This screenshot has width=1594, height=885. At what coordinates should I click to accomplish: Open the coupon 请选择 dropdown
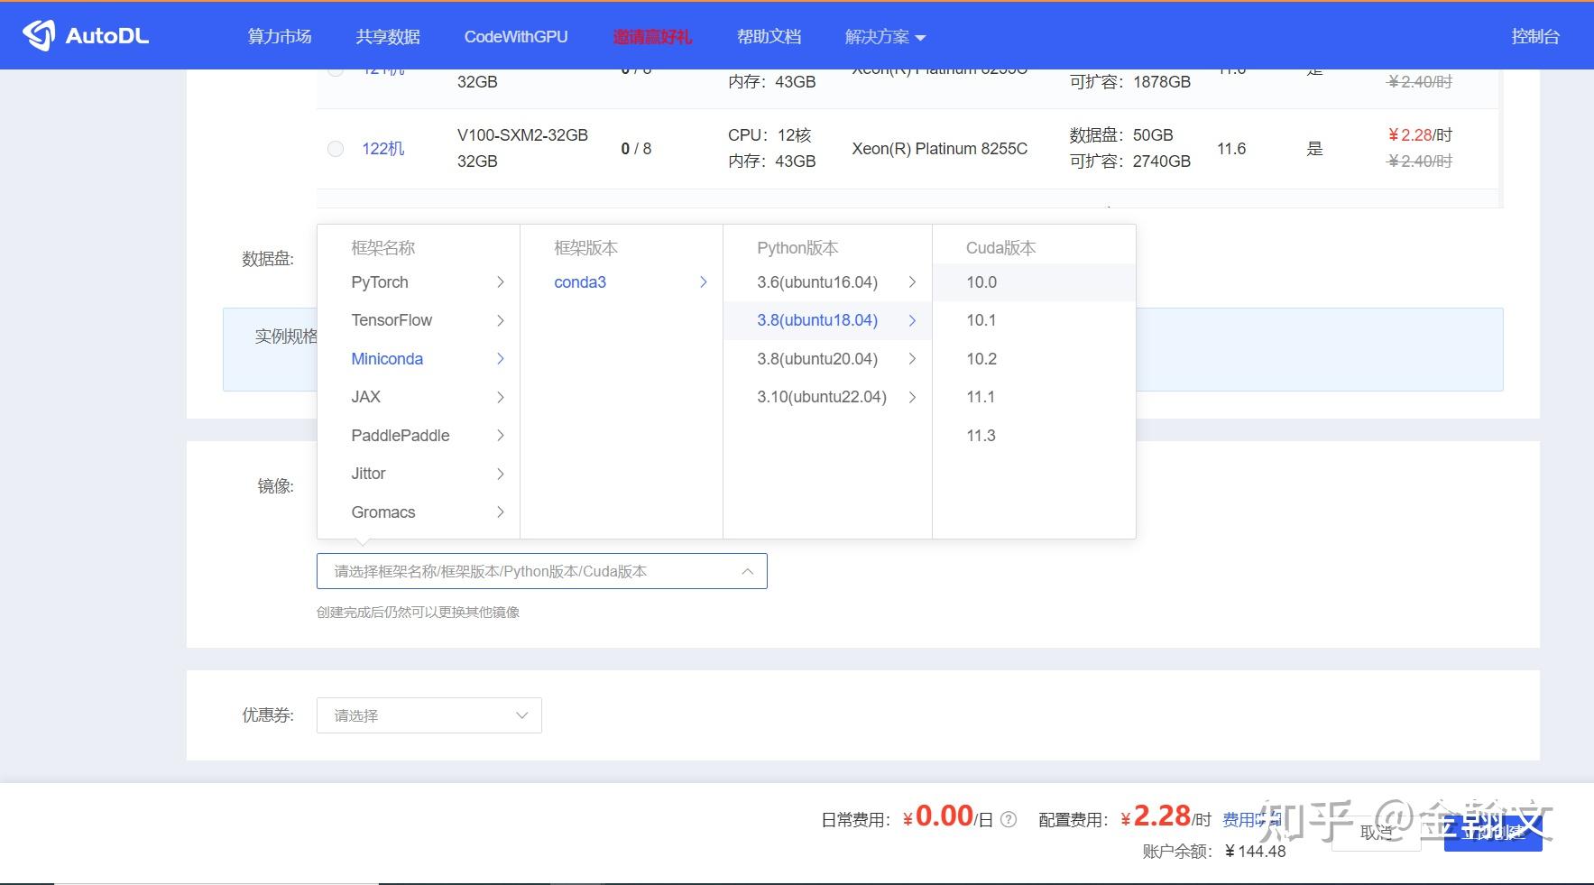[x=428, y=714]
